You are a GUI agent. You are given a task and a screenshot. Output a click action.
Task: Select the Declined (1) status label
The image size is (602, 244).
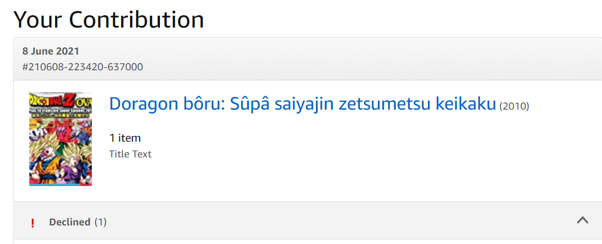(x=78, y=222)
